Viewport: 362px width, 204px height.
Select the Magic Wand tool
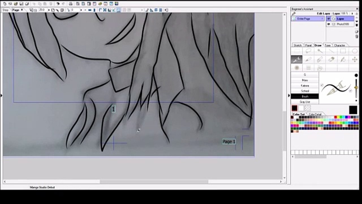pos(320,51)
